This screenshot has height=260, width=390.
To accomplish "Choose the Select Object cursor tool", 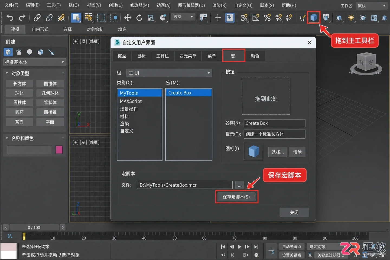I will [x=76, y=18].
